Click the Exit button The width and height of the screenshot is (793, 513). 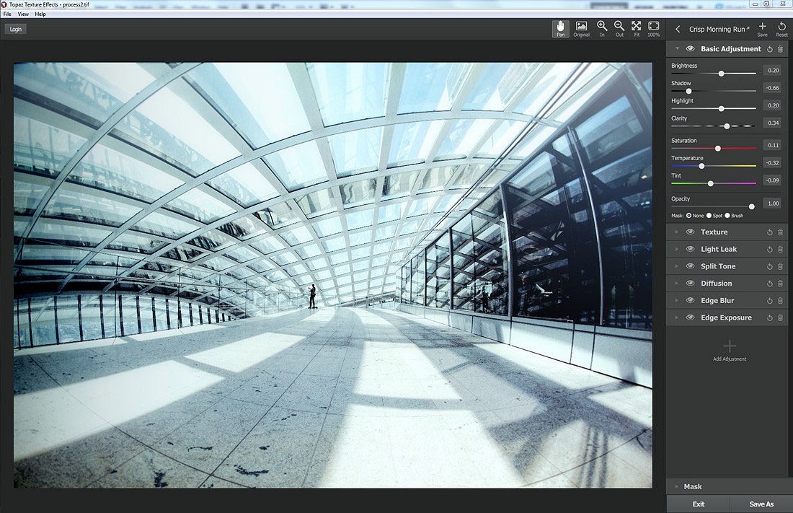[x=699, y=504]
